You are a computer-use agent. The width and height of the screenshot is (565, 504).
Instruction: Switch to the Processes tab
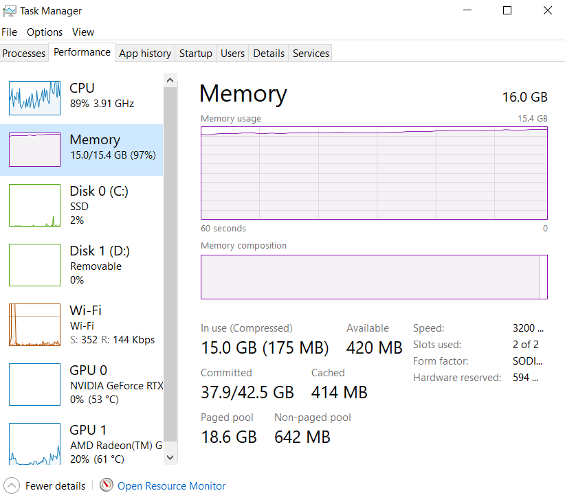click(x=24, y=54)
